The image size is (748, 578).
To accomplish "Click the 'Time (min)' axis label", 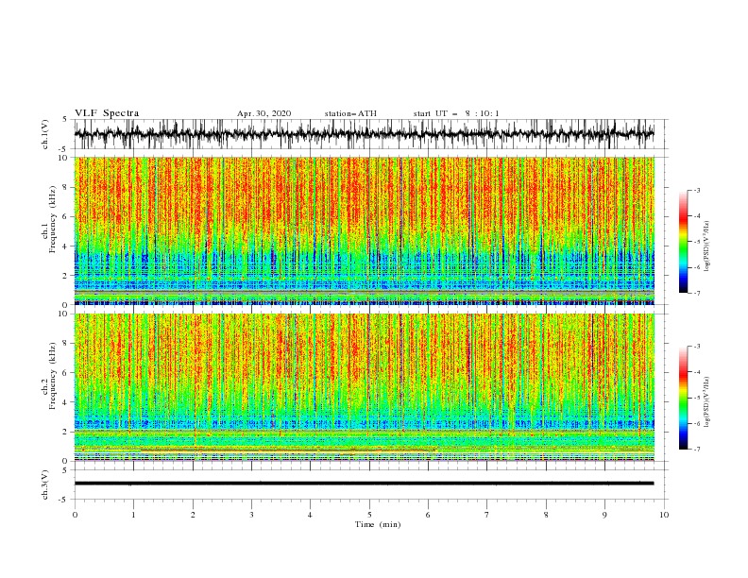I will point(378,524).
